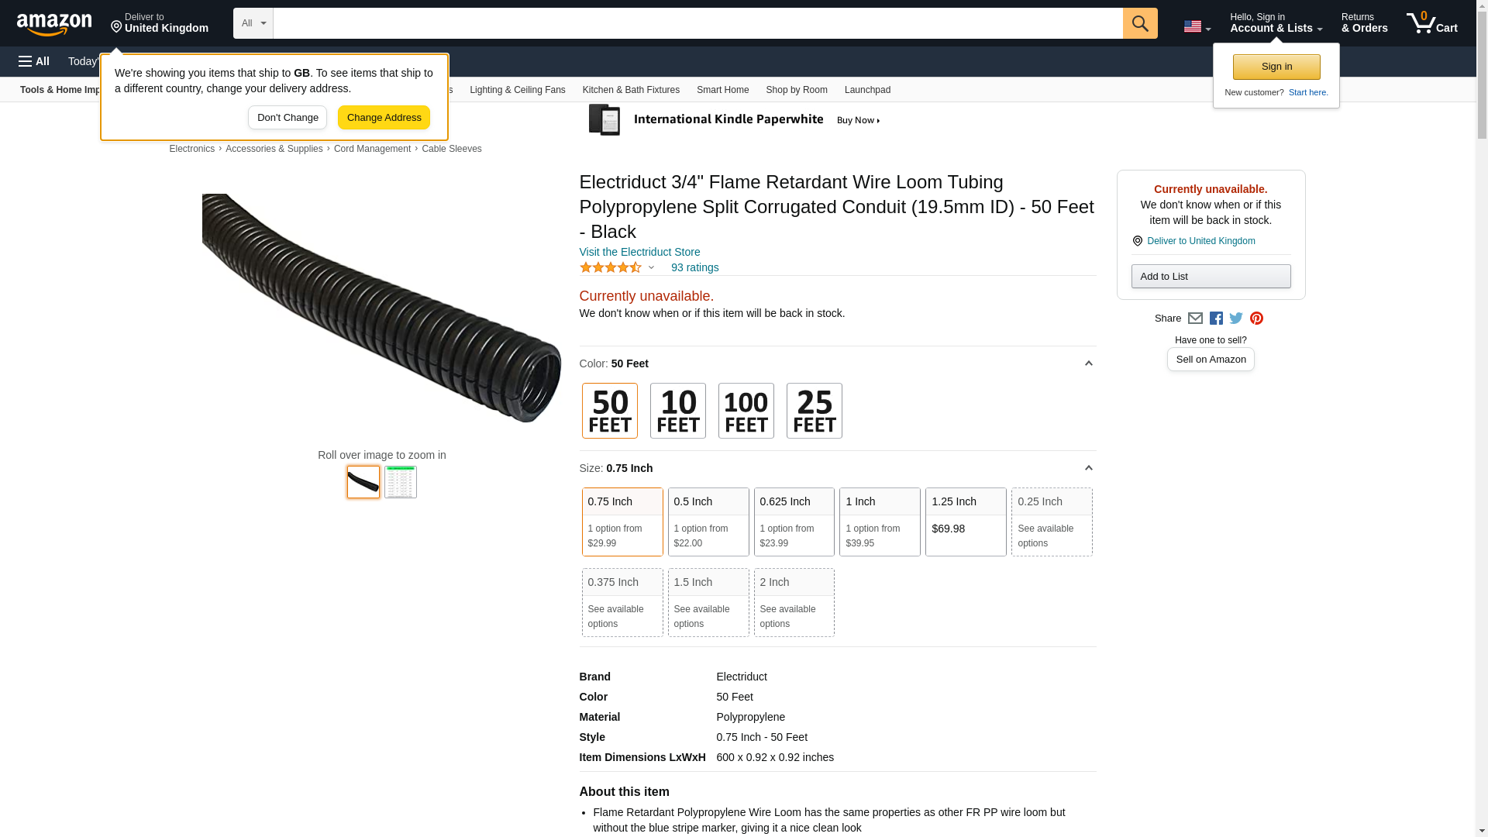This screenshot has height=837, width=1488.
Task: View the specifications chart thumbnail
Action: tap(400, 482)
